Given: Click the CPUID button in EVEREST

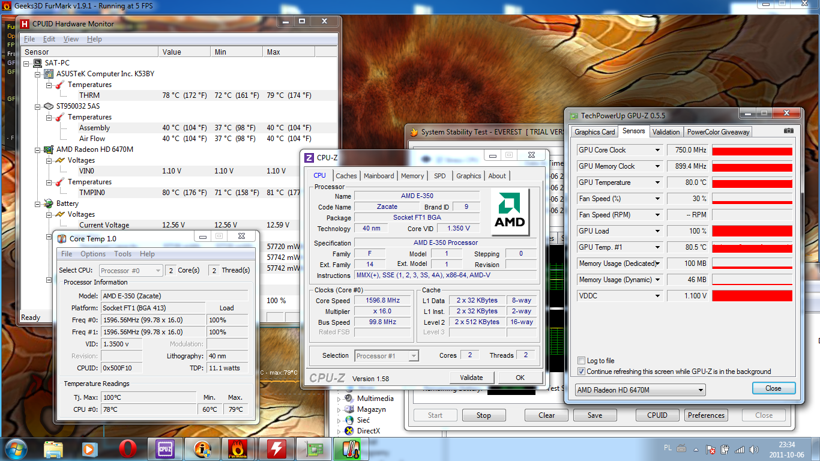Looking at the screenshot, I should (657, 415).
